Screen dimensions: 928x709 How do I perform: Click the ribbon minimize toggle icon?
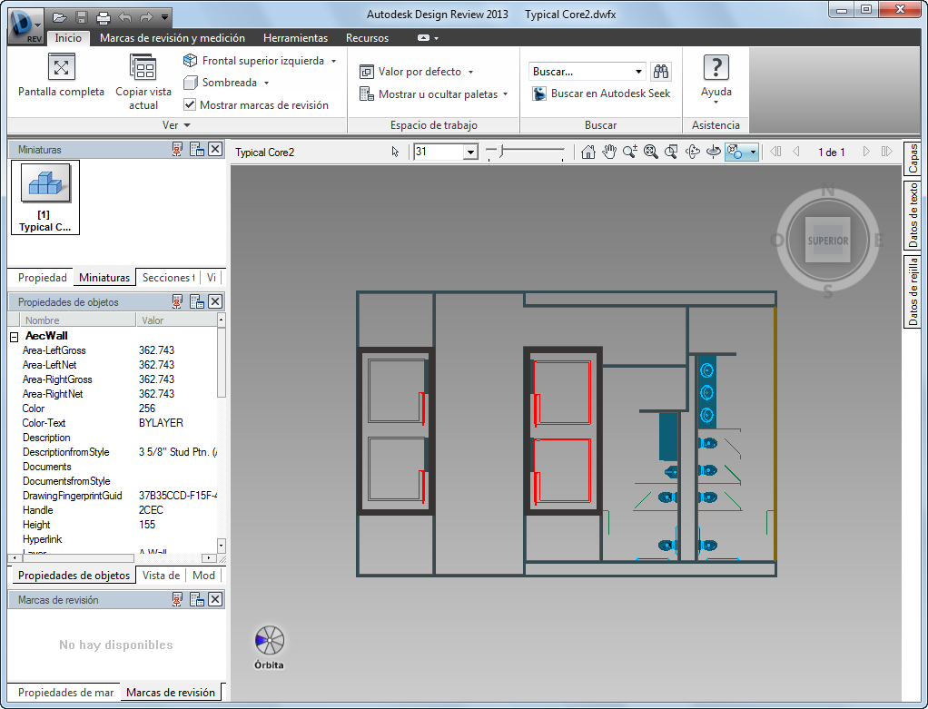[423, 38]
